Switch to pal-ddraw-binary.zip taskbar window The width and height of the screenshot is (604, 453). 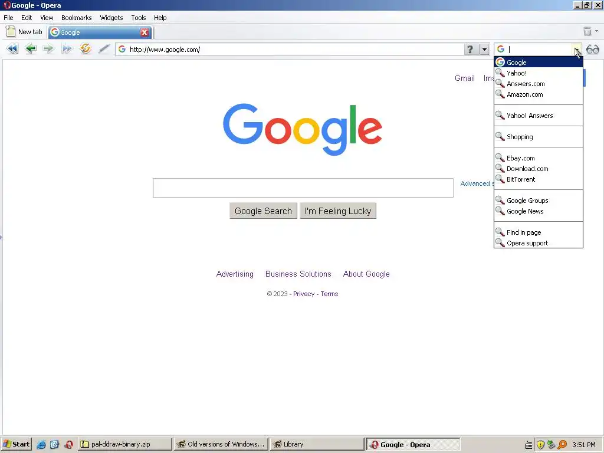125,444
